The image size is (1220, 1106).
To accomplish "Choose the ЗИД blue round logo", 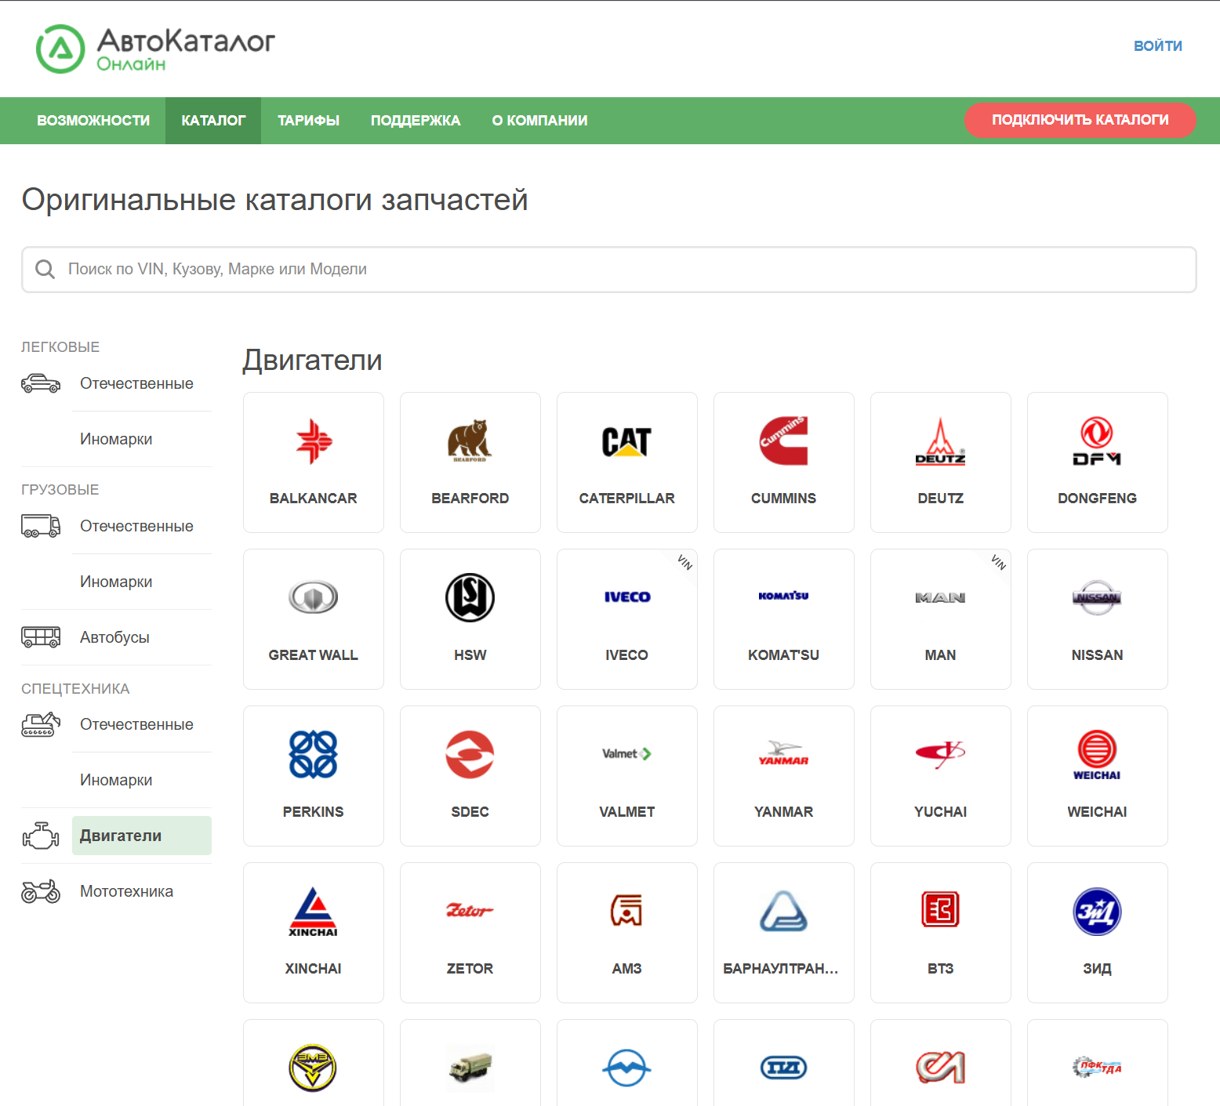I will click(x=1097, y=912).
